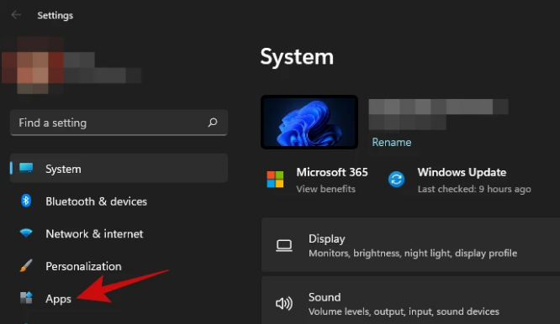Click the Apps icon in sidebar
The image size is (560, 324).
tap(26, 298)
